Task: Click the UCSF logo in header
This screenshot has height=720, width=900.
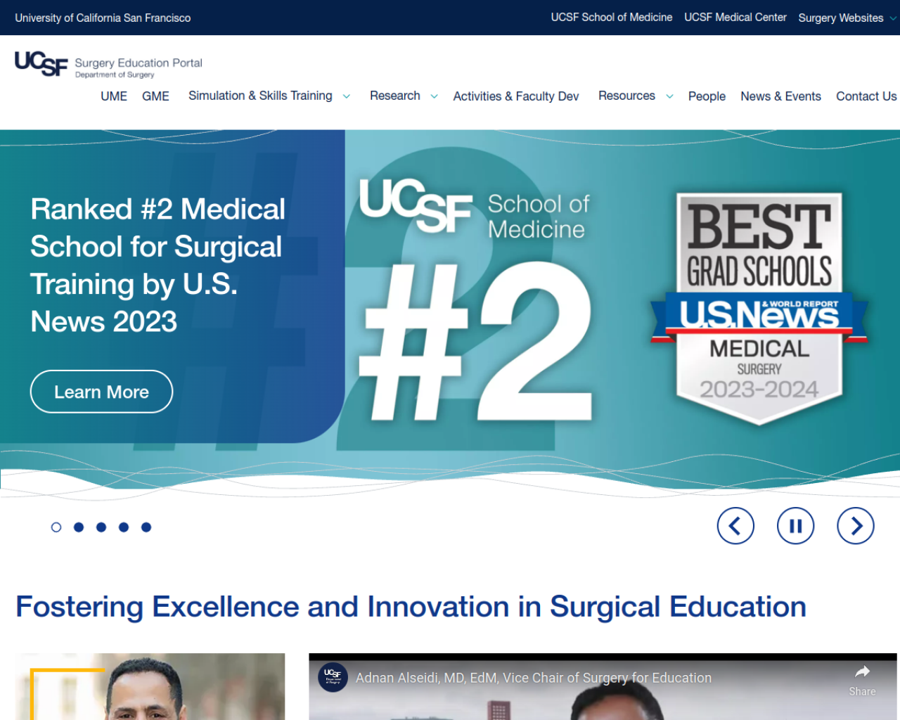Action: [41, 63]
